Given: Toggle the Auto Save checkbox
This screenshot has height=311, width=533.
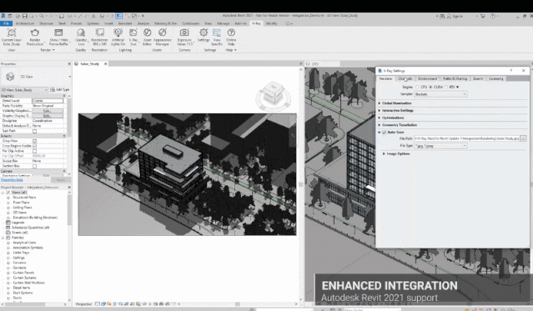Looking at the screenshot, I should pos(385,133).
